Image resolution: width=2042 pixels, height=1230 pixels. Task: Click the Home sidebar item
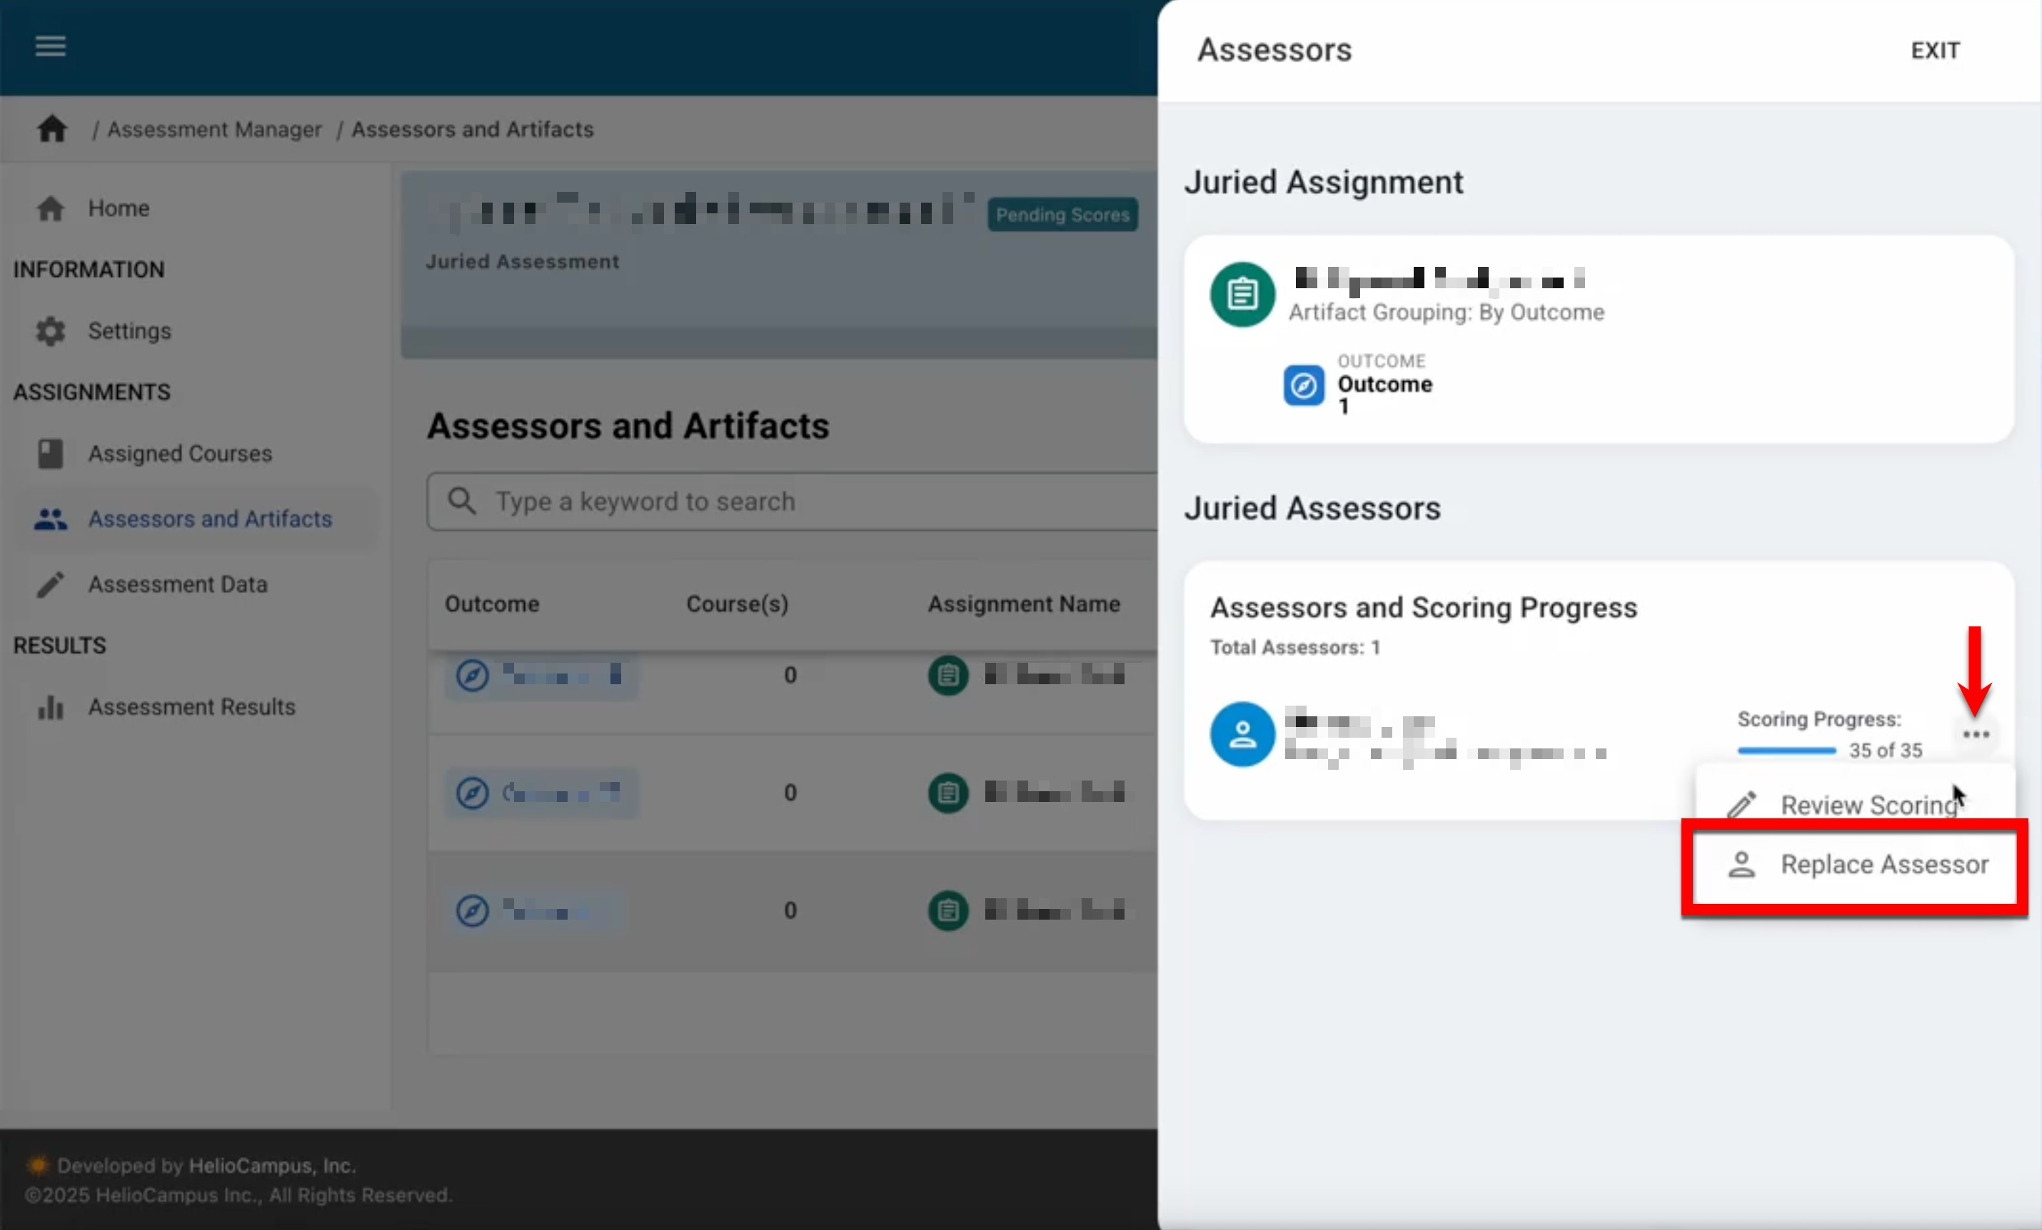pos(119,208)
